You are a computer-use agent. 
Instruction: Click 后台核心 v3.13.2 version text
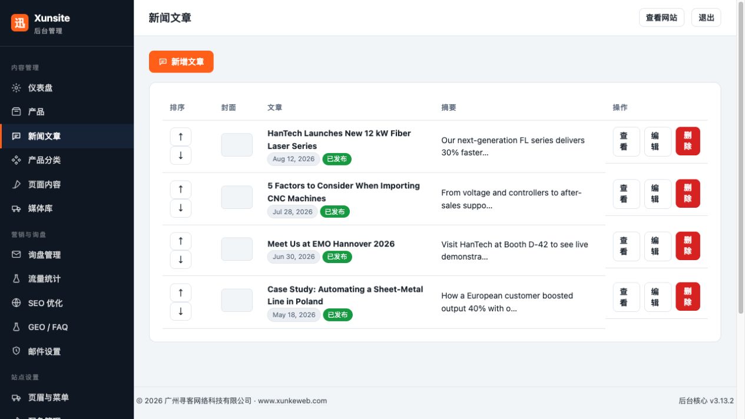pyautogui.click(x=706, y=401)
